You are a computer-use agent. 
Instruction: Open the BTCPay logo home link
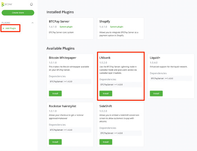coord(7,4)
